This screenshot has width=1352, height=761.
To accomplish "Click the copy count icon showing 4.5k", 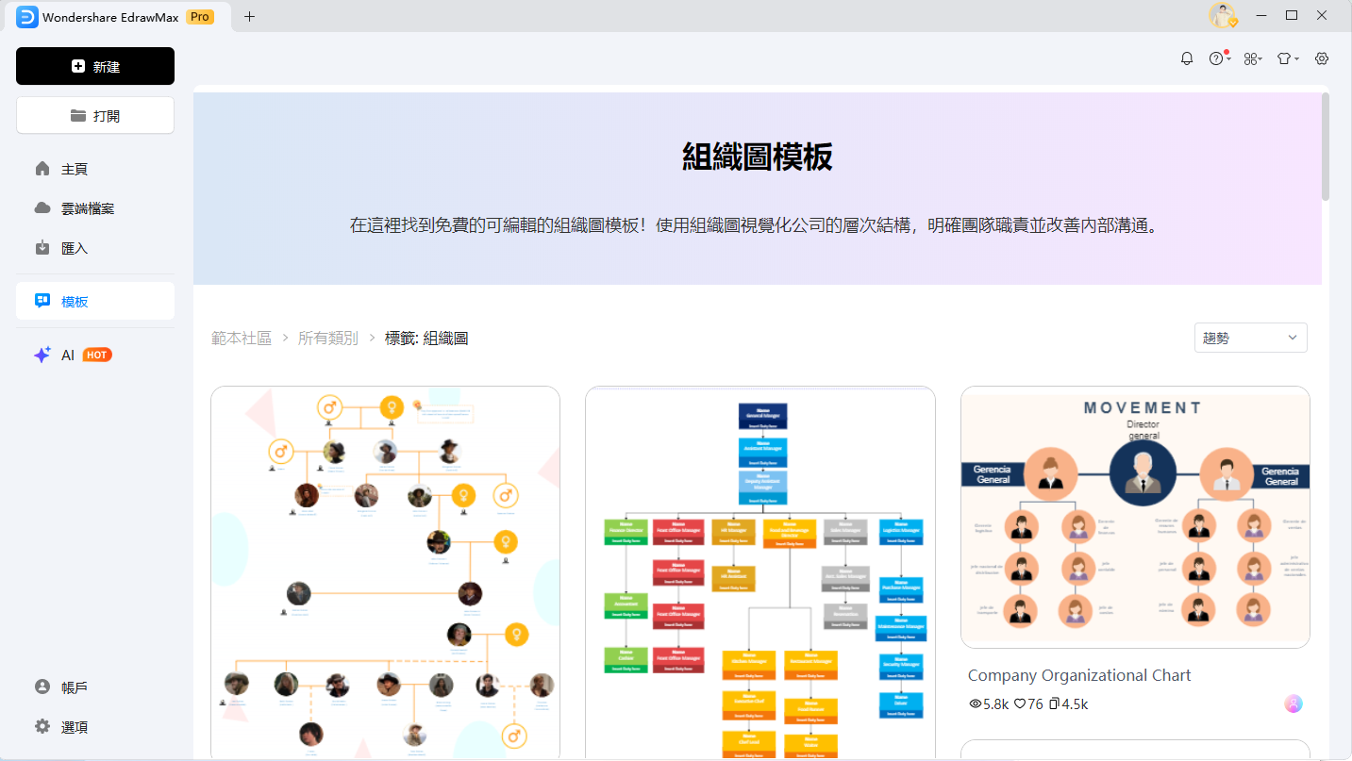I will [x=1055, y=703].
